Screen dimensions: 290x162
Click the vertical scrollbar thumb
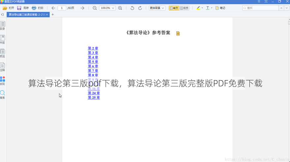coord(289,22)
